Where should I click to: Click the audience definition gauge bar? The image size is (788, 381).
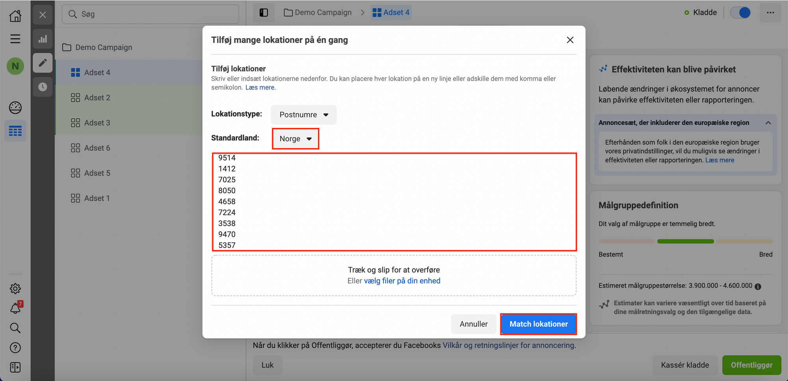pos(685,241)
